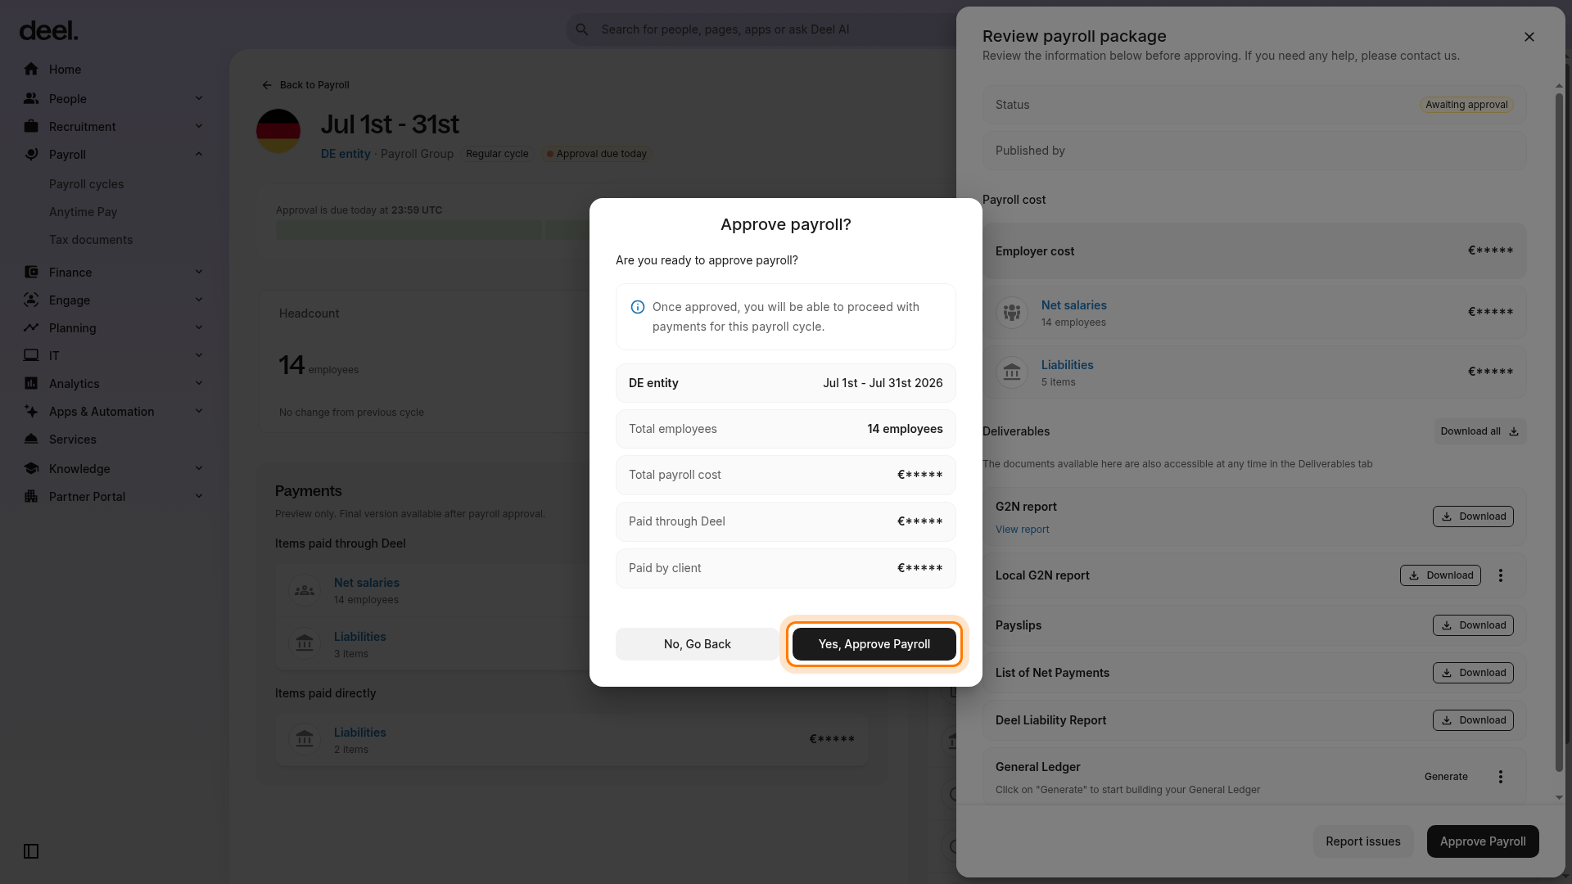Open Liabilities link with 5 items

[1067, 365]
